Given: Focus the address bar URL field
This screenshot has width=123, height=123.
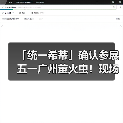Looking at the screenshot, I should tap(58, 7).
